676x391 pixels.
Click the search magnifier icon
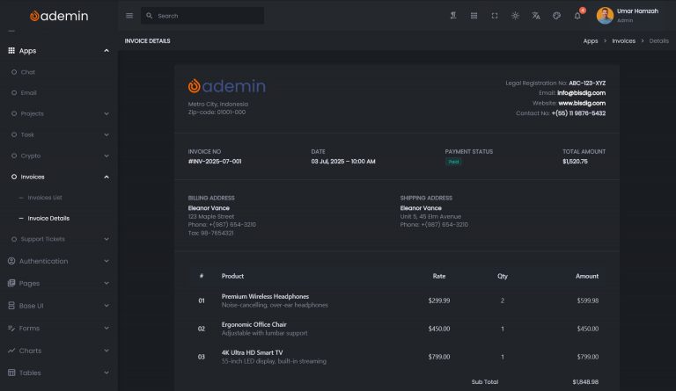coord(149,16)
